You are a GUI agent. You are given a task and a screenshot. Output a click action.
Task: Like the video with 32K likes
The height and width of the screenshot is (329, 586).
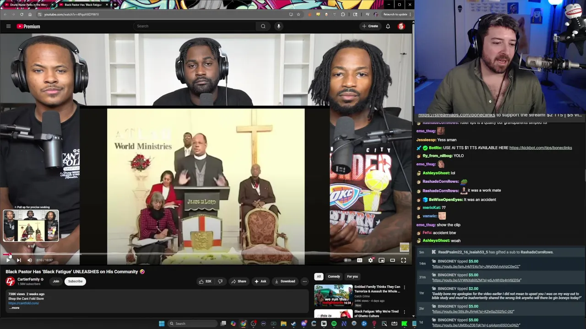[x=205, y=281]
